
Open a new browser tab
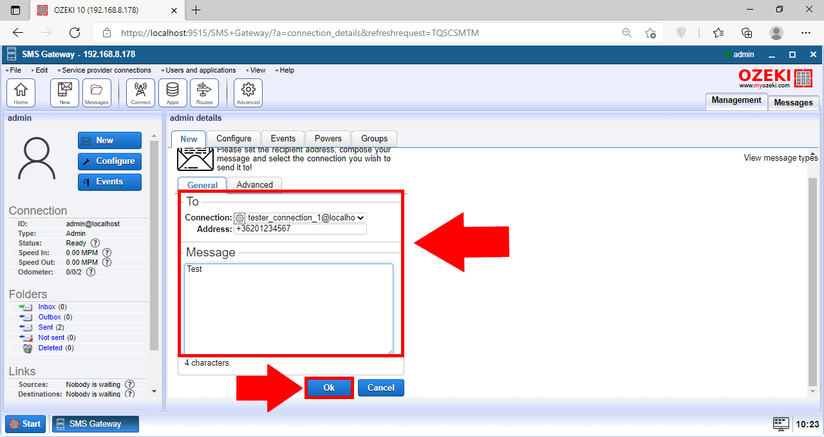tap(196, 10)
